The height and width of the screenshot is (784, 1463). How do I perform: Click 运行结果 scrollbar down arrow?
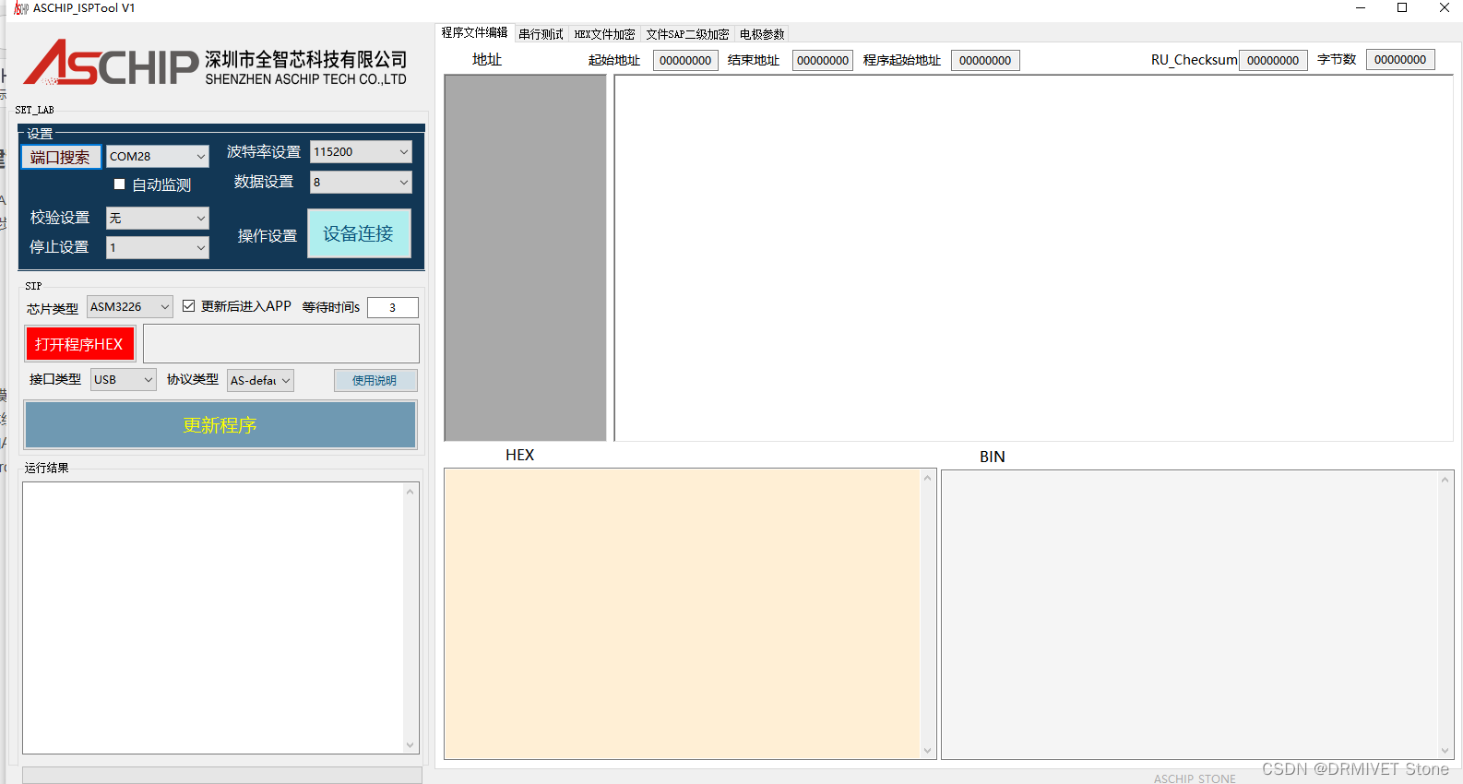[410, 745]
